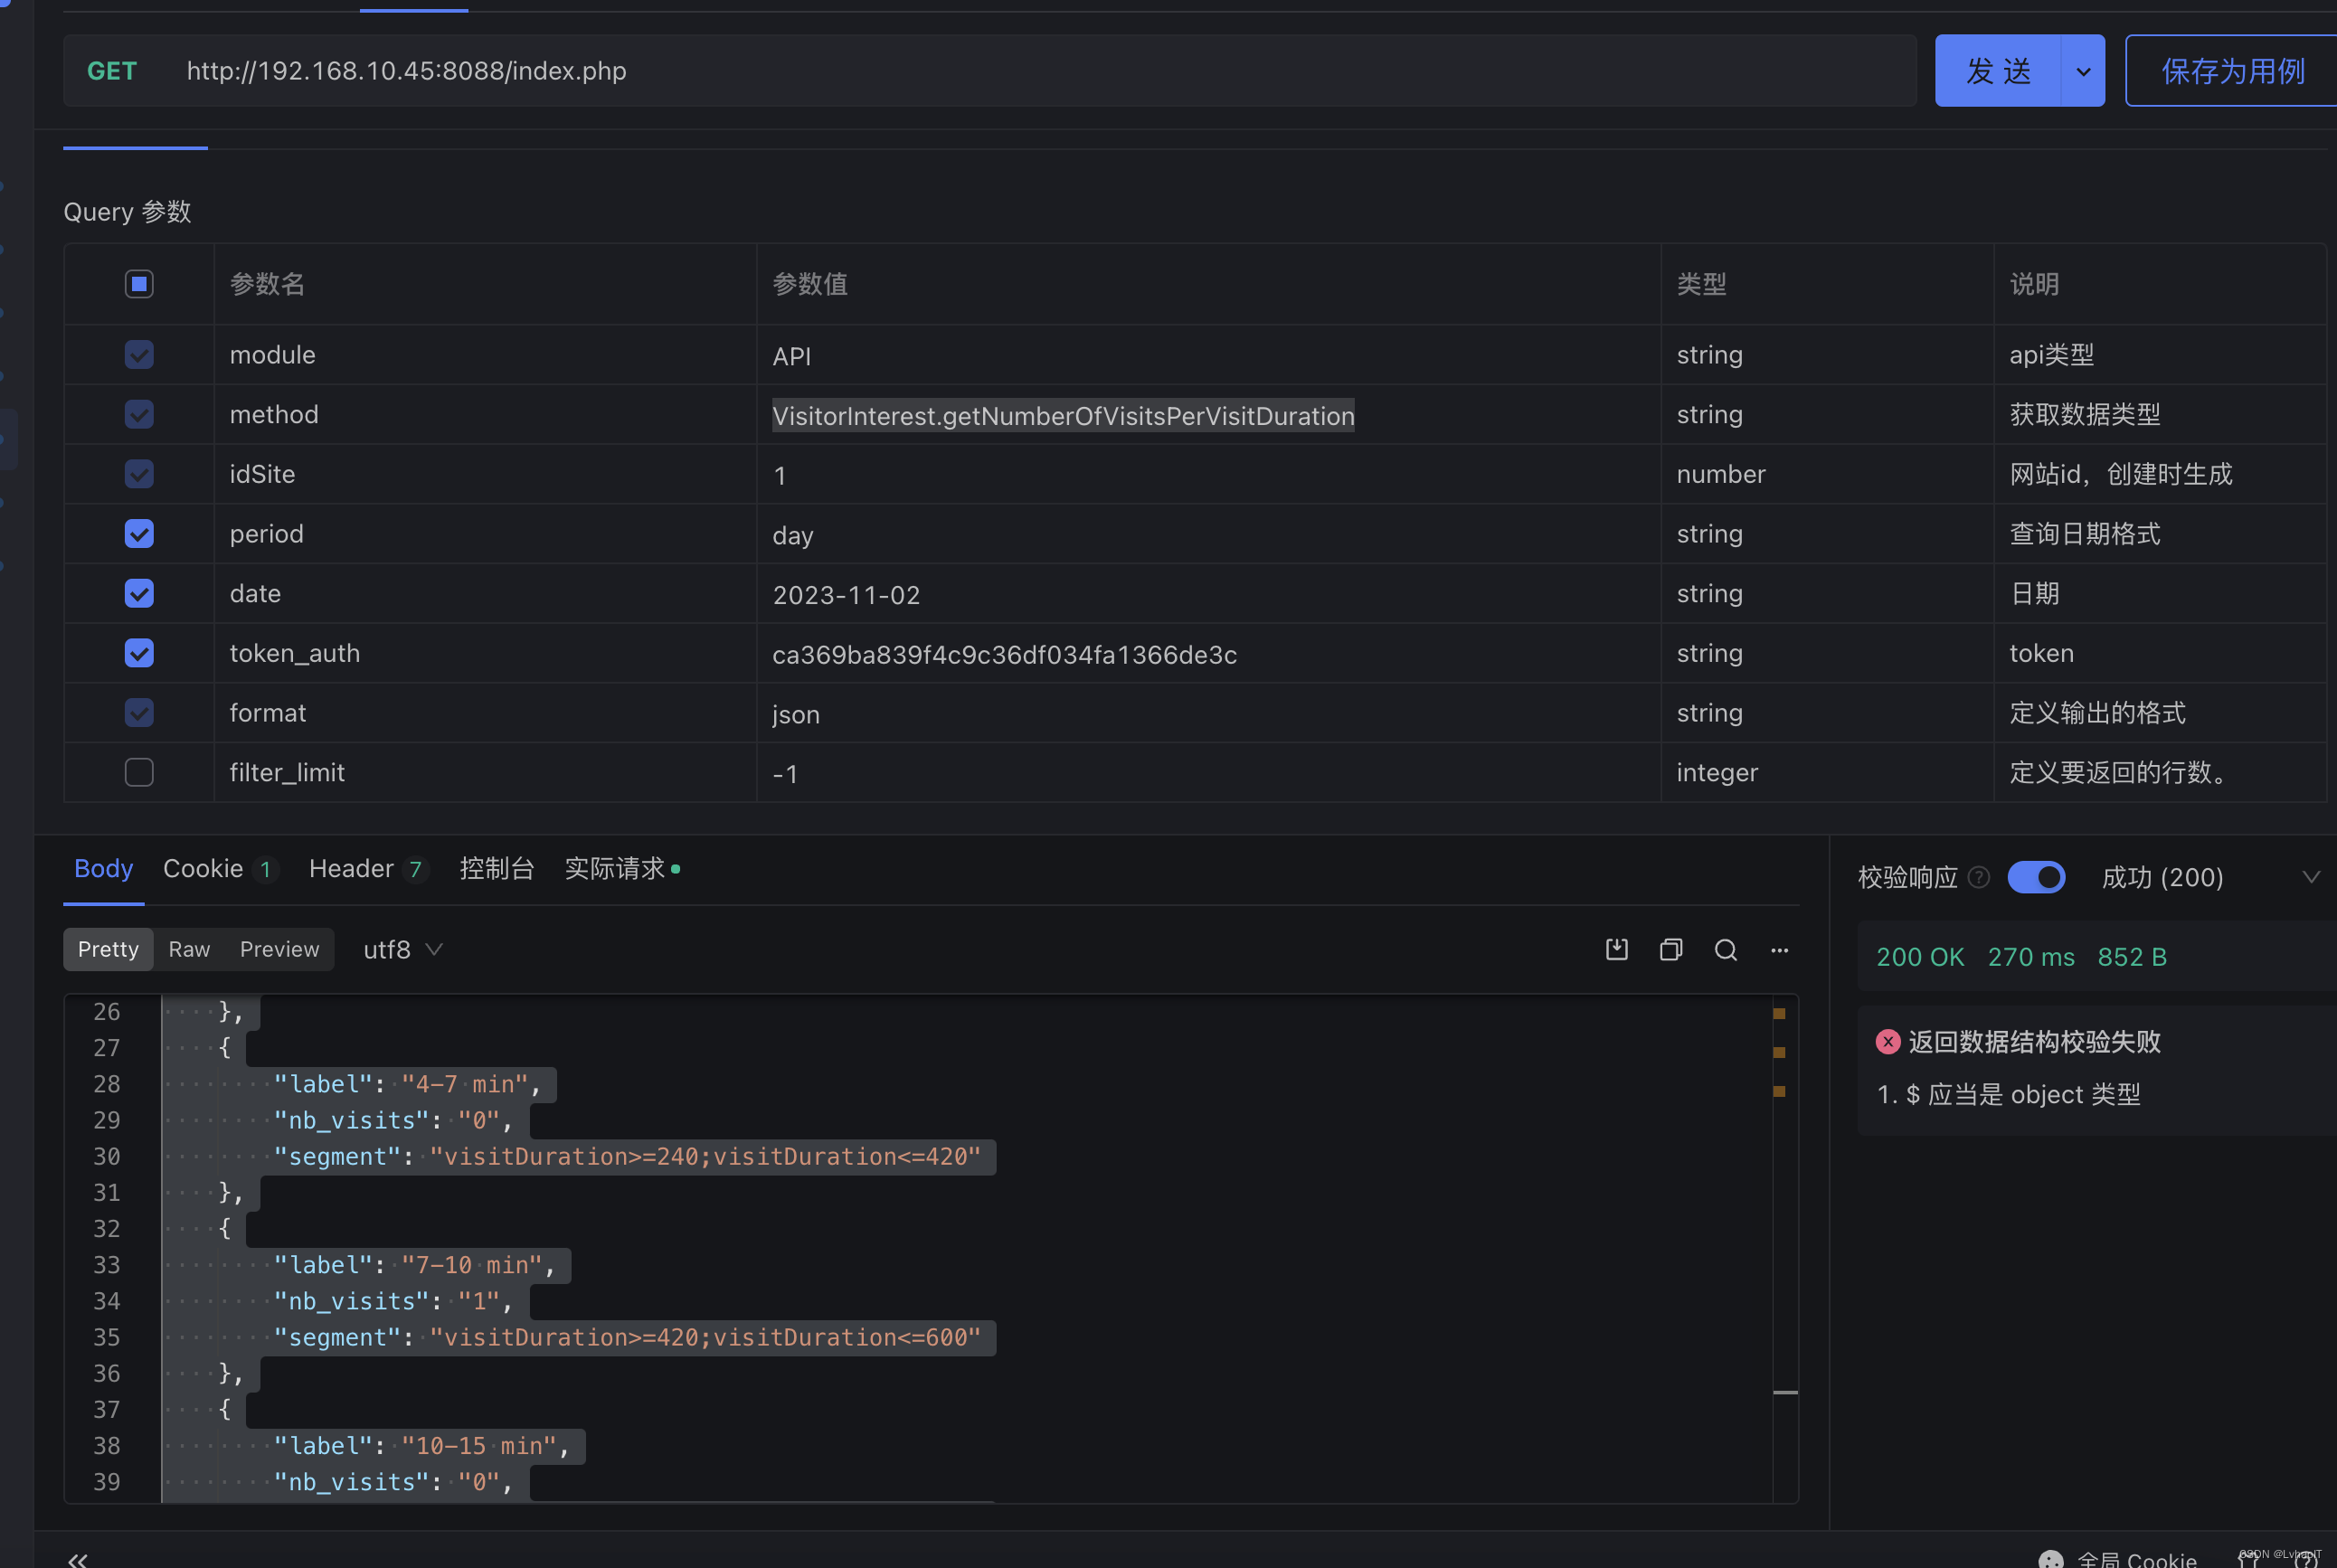Click the filter_limit parameter name
Image resolution: width=2337 pixels, height=1568 pixels.
coord(287,772)
